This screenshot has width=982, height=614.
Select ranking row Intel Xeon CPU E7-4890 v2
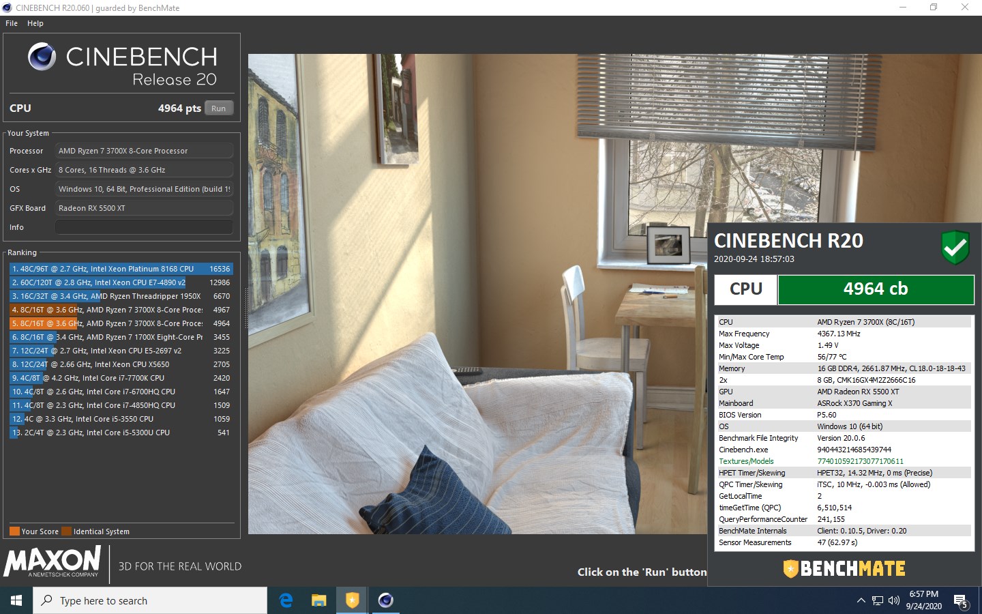point(121,282)
